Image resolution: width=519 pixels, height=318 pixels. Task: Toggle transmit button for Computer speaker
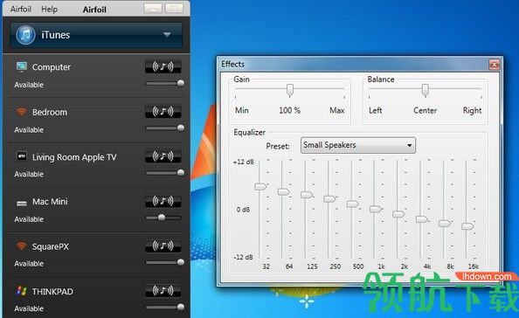point(163,66)
